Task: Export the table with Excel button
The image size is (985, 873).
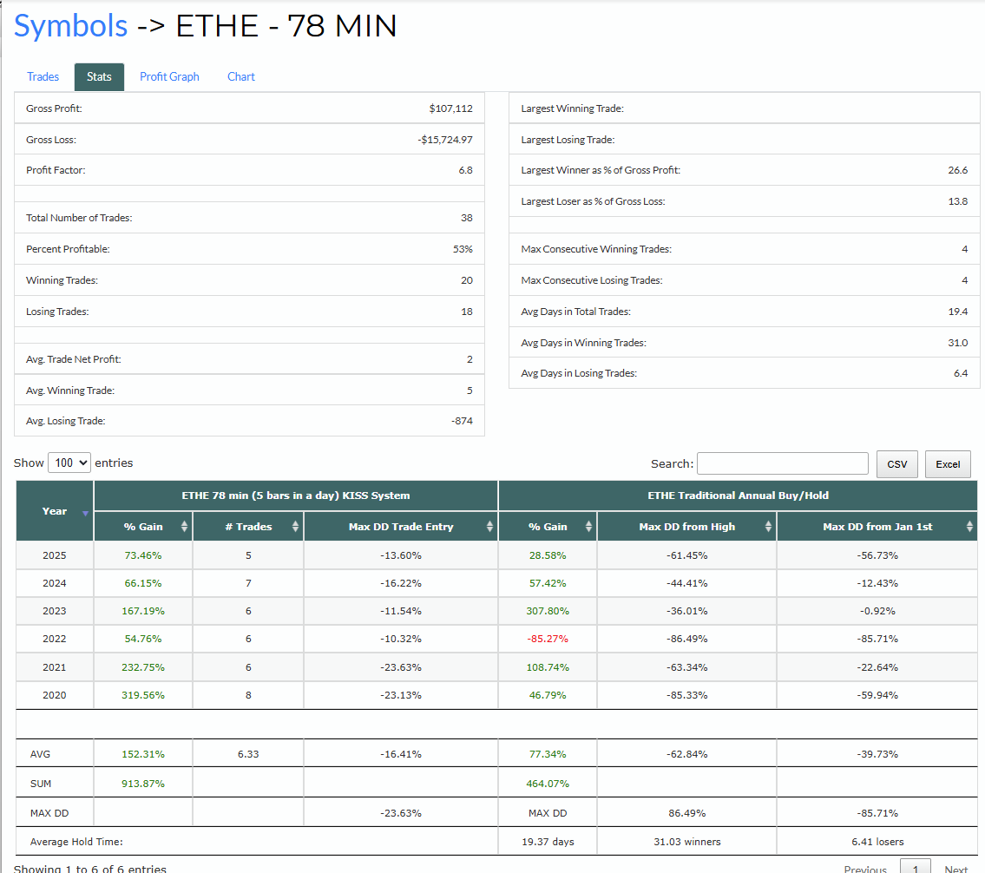Action: coord(948,464)
